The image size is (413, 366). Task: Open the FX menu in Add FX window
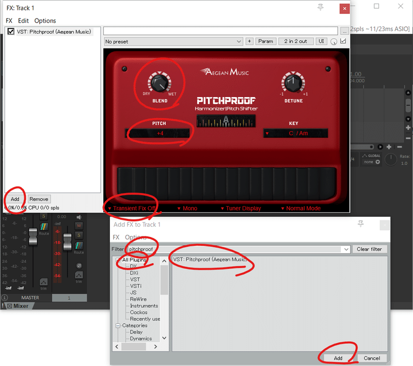tap(116, 237)
